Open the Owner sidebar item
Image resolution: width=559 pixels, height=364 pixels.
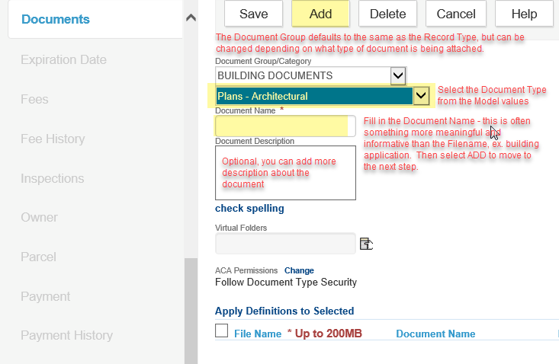point(39,217)
